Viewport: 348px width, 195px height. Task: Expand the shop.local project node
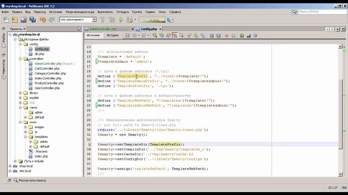point(10,166)
